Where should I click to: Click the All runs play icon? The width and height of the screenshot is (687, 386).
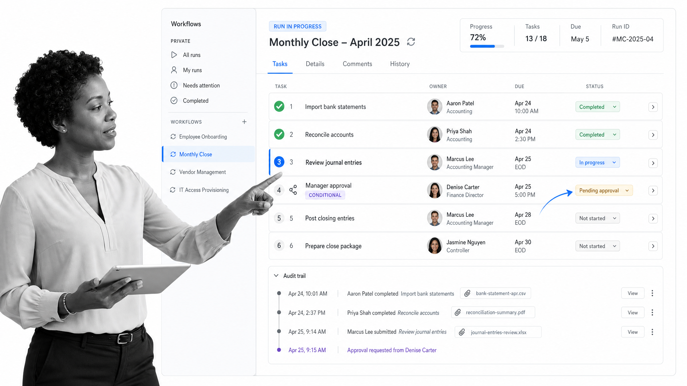(174, 55)
